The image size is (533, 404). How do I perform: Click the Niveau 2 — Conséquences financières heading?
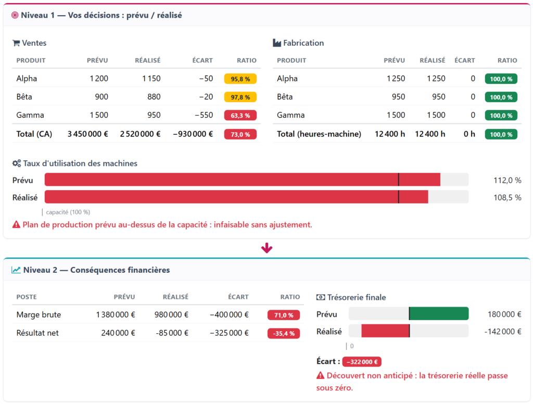(96, 270)
